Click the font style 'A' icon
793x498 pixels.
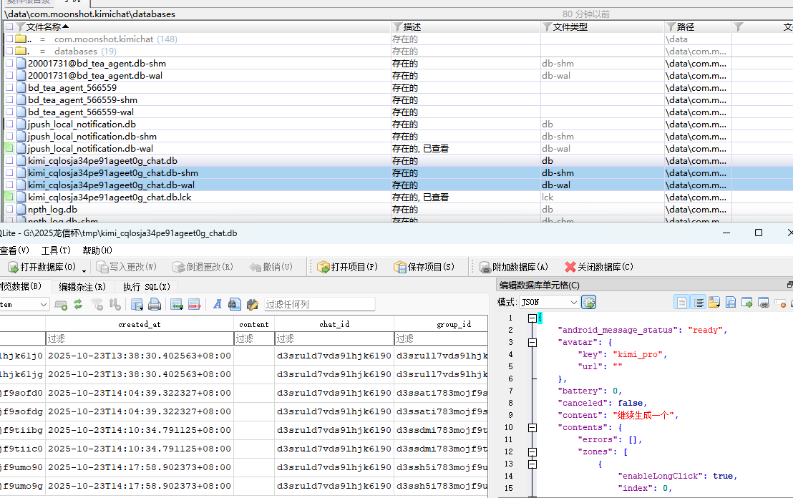click(218, 304)
